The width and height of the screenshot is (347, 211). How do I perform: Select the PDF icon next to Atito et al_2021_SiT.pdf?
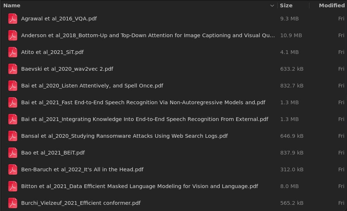(x=13, y=52)
